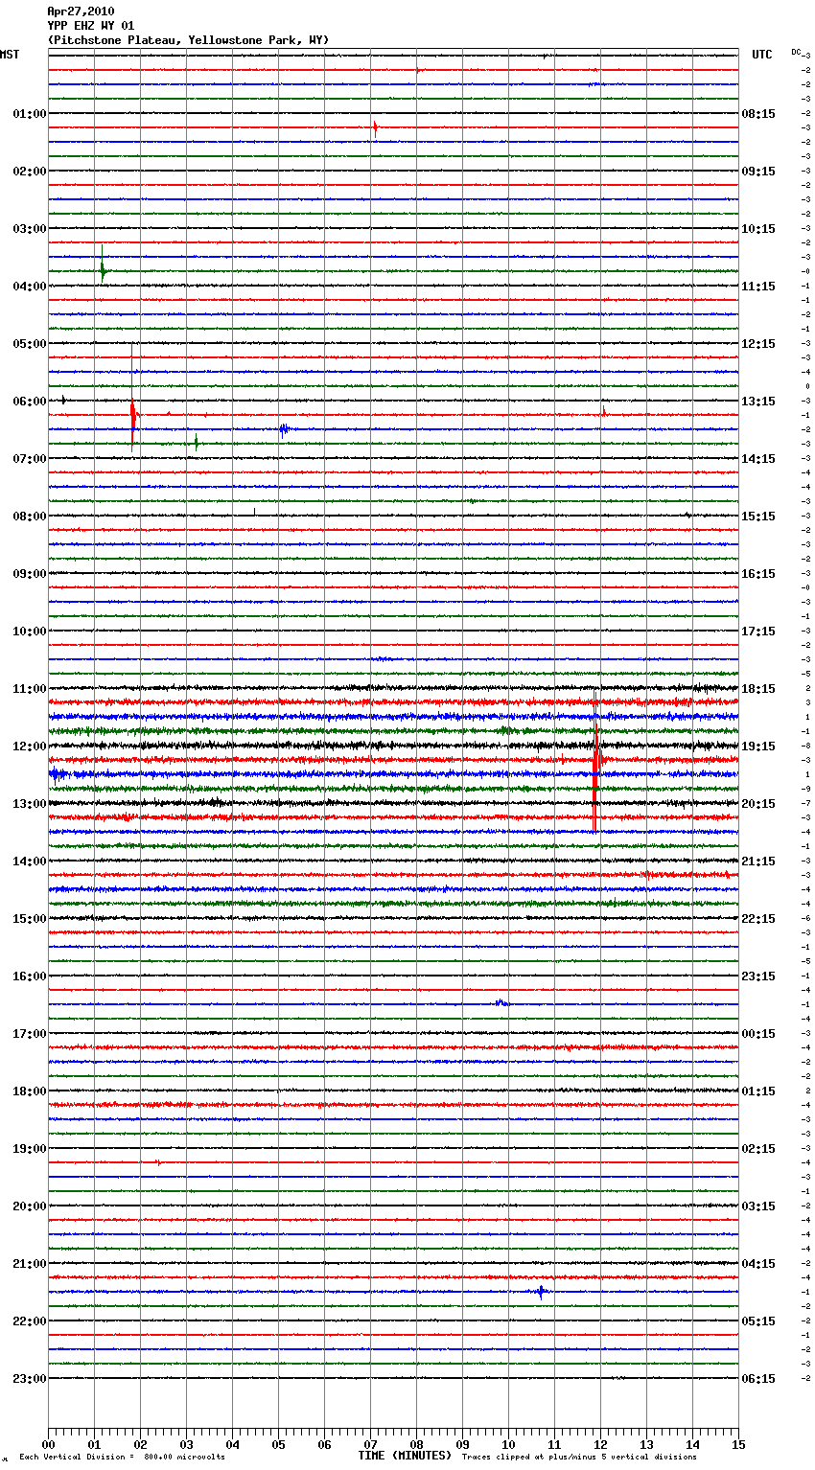Click the green spike on the 03:45 MST trace
The image size is (815, 1470).
[103, 265]
